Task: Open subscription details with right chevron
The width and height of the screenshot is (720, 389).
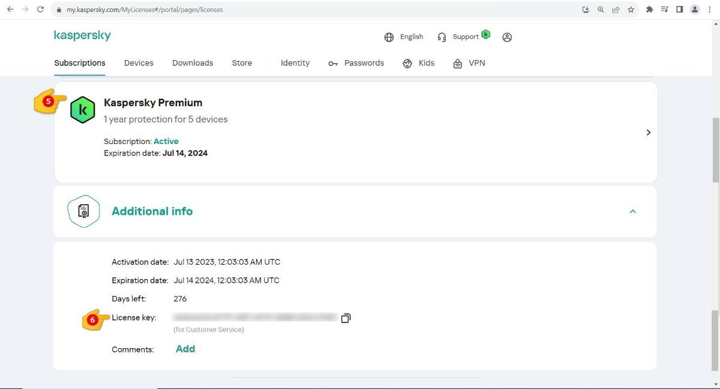Action: [x=649, y=132]
